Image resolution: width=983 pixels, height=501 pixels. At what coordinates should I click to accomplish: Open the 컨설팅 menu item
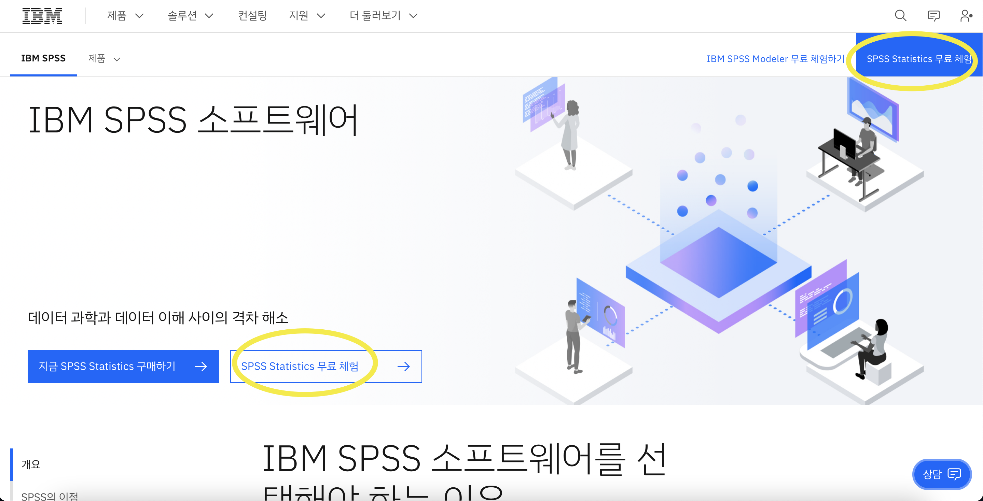click(252, 16)
